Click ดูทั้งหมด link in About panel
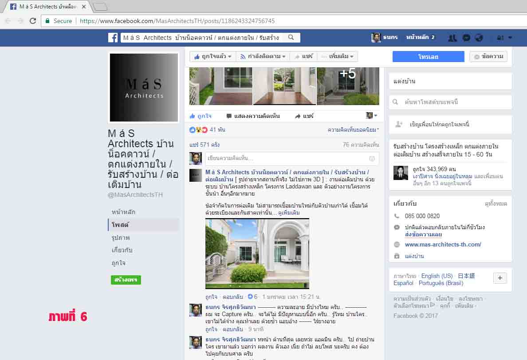The width and height of the screenshot is (527, 360). tap(496, 203)
